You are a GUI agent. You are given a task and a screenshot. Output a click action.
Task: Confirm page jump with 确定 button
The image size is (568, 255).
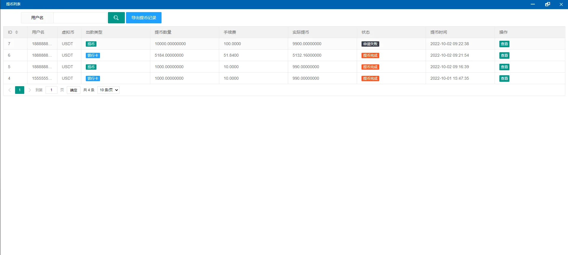coord(73,90)
